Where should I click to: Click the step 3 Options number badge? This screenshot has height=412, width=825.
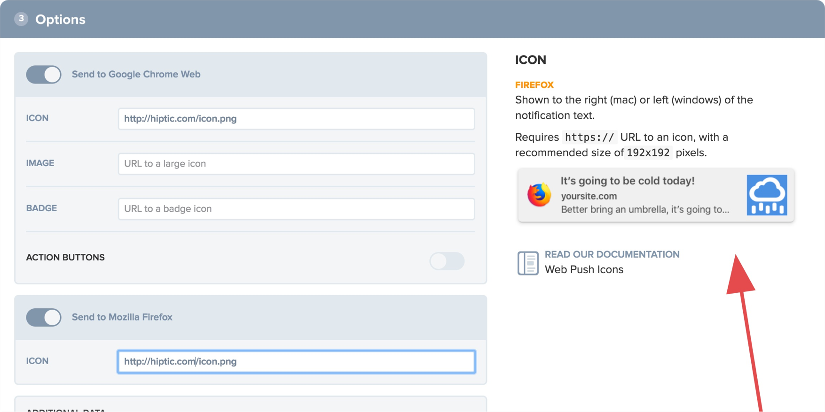(x=21, y=19)
